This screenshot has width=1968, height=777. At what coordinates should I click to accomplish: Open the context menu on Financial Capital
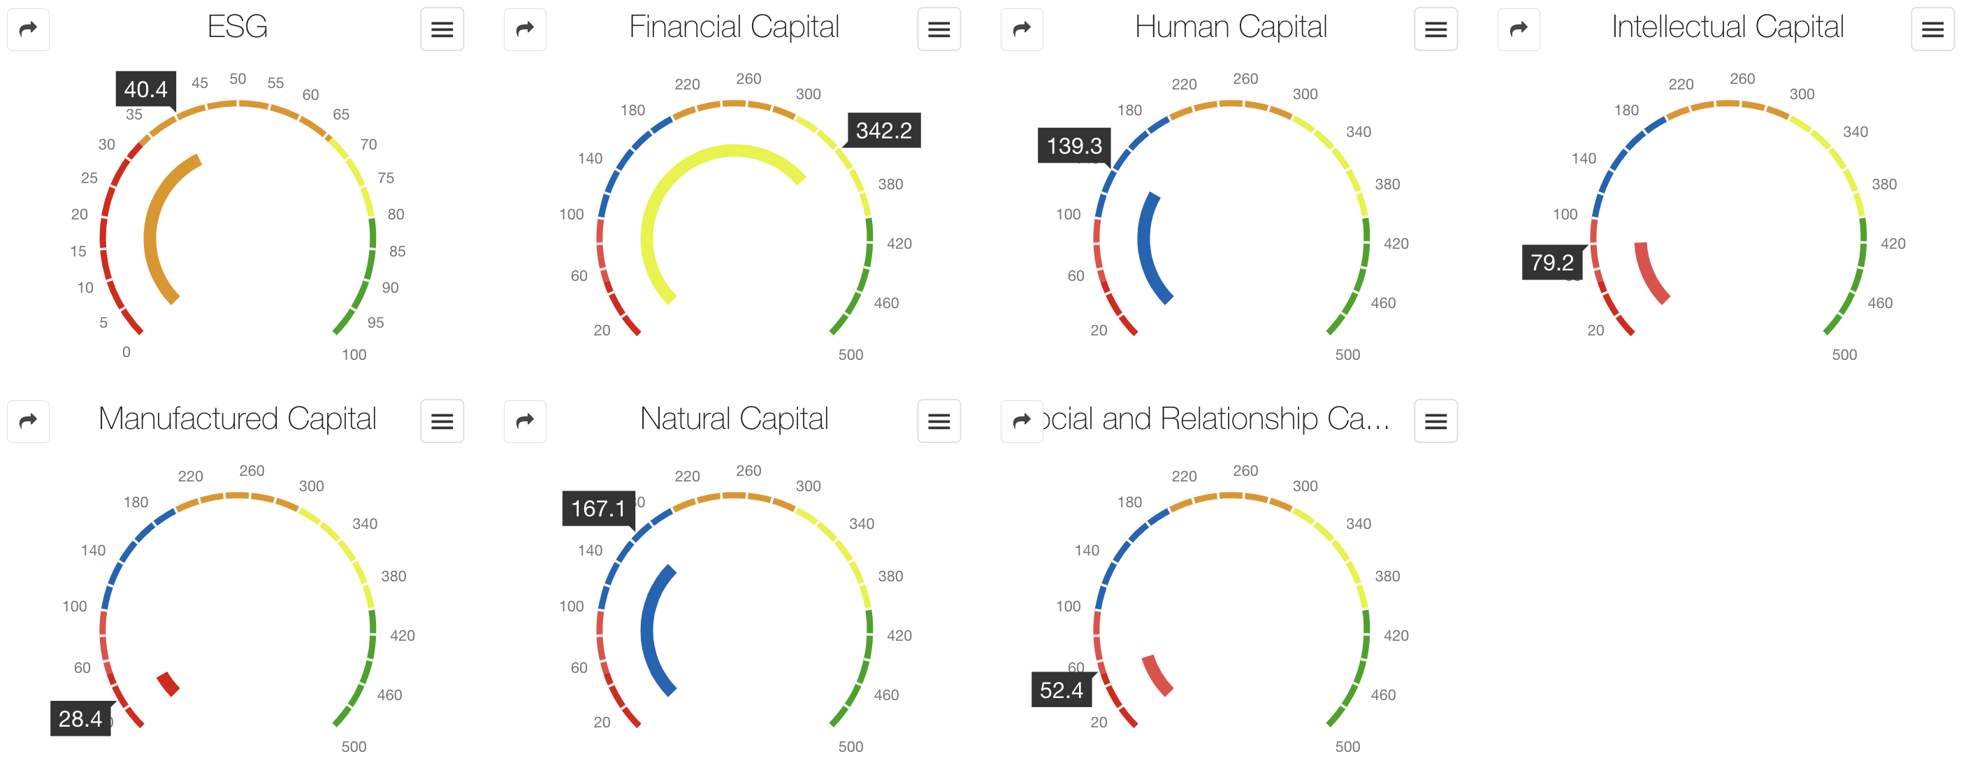pyautogui.click(x=938, y=29)
